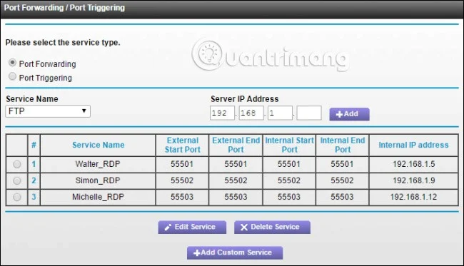Select the Simon_RDP row radio button
The width and height of the screenshot is (464, 266).
(x=17, y=180)
